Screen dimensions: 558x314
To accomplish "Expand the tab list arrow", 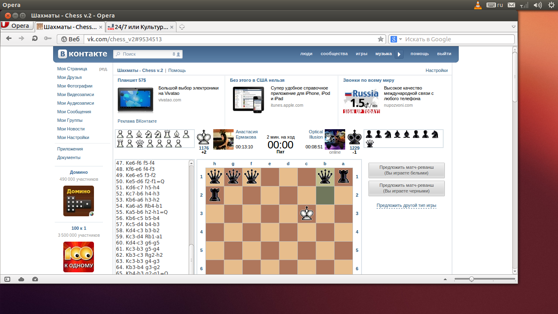I will pyautogui.click(x=513, y=27).
